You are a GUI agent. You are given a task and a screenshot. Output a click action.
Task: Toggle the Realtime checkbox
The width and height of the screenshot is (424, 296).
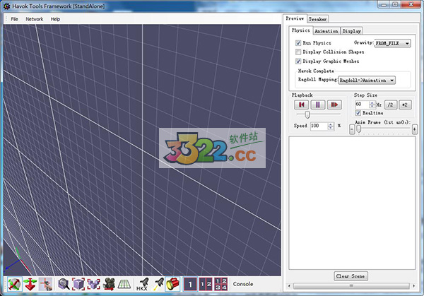[358, 113]
